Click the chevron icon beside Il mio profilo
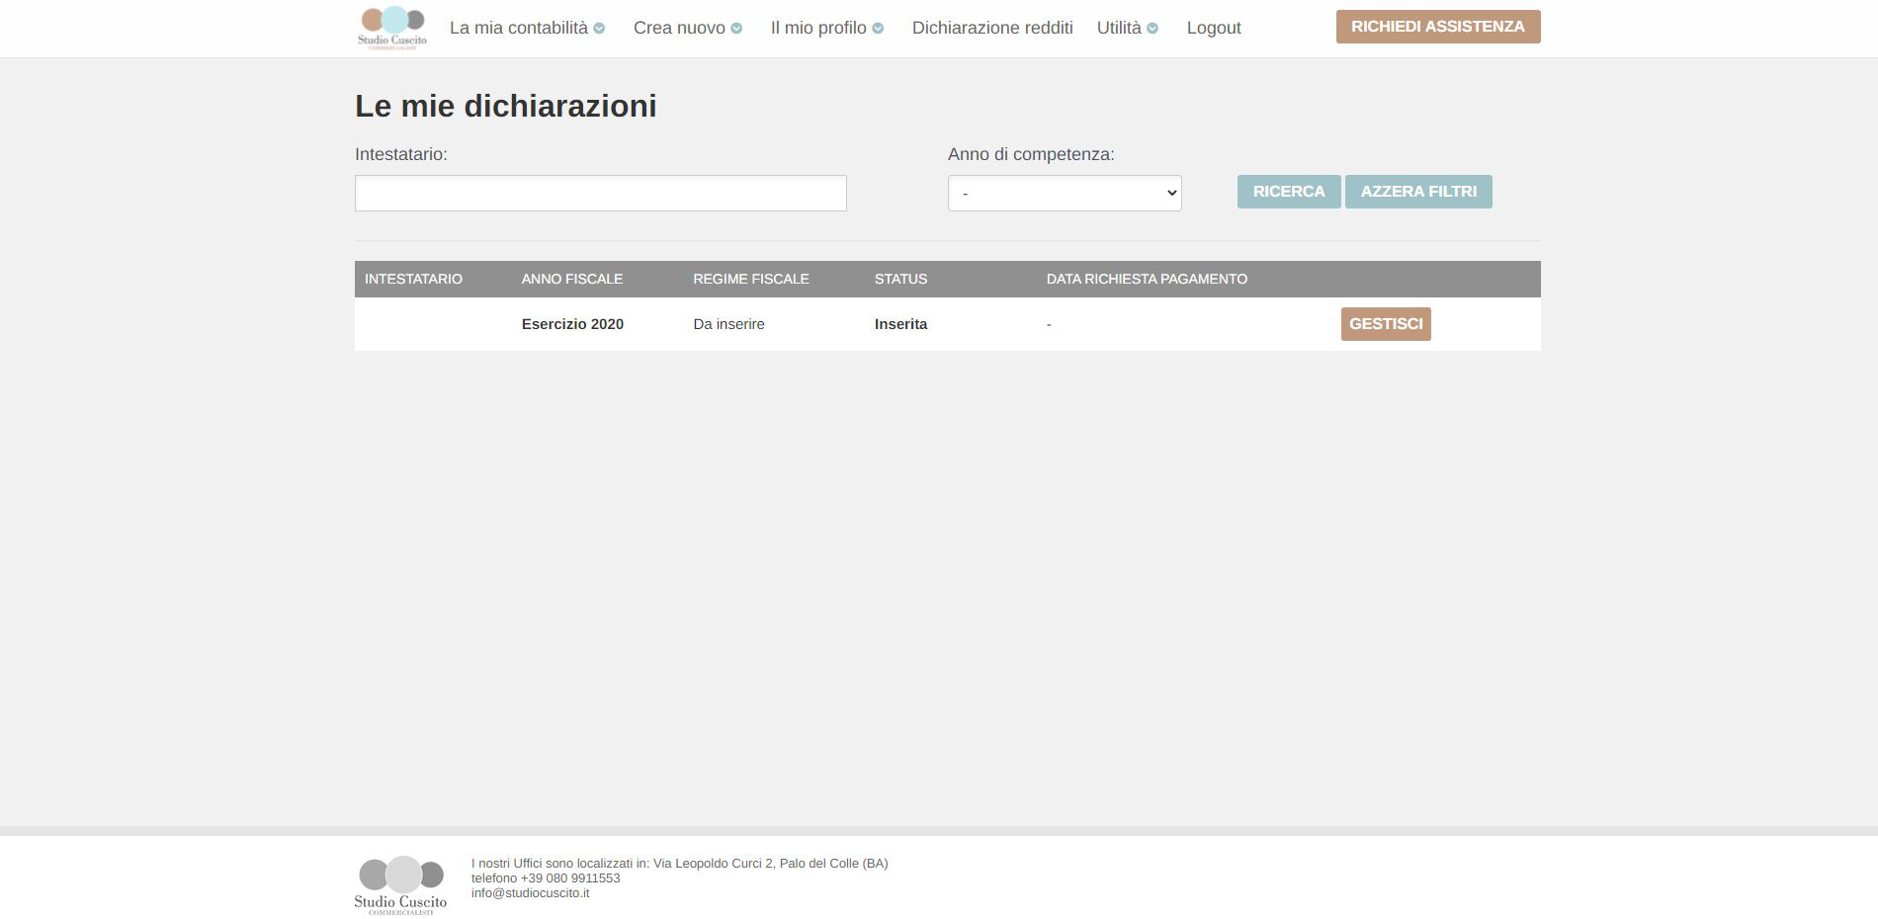 coord(878,29)
